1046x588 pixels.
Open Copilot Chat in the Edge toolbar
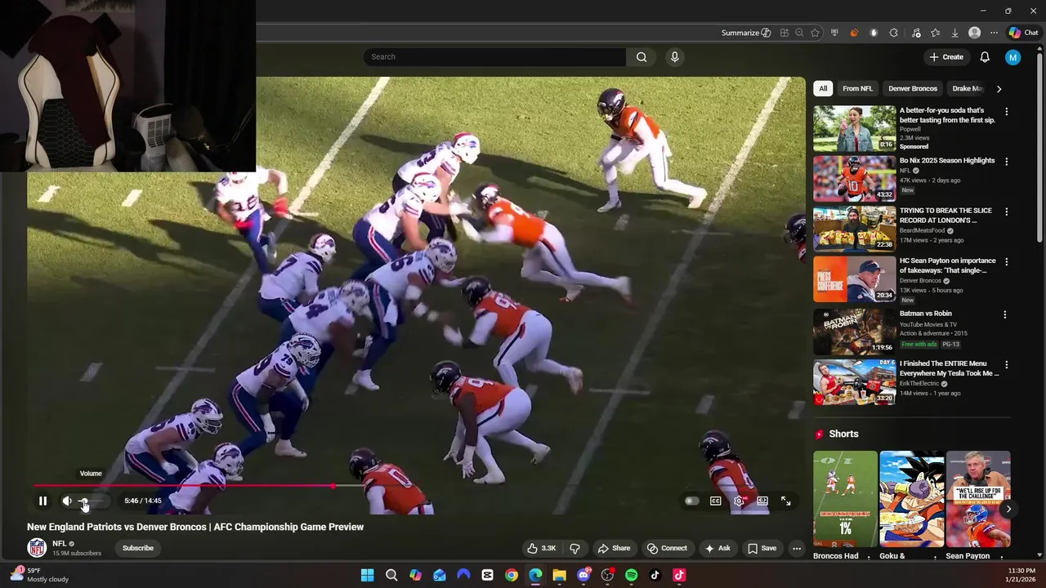point(1023,33)
